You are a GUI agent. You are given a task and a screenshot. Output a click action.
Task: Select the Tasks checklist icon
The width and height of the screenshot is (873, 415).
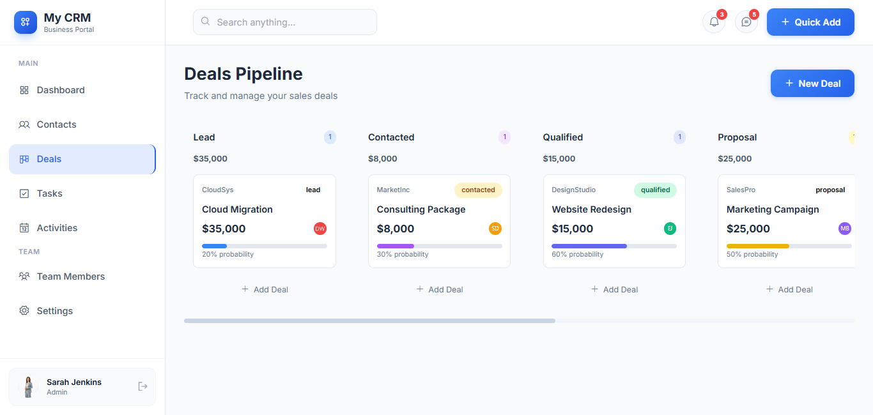tap(24, 193)
